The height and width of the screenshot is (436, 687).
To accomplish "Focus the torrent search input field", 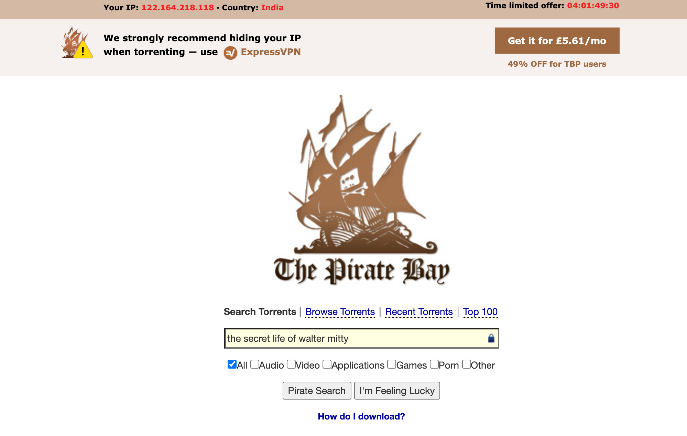I will (361, 338).
